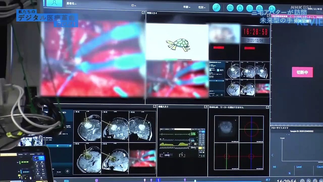Start a call with the phone icon
The height and width of the screenshot is (182, 323).
216,8
